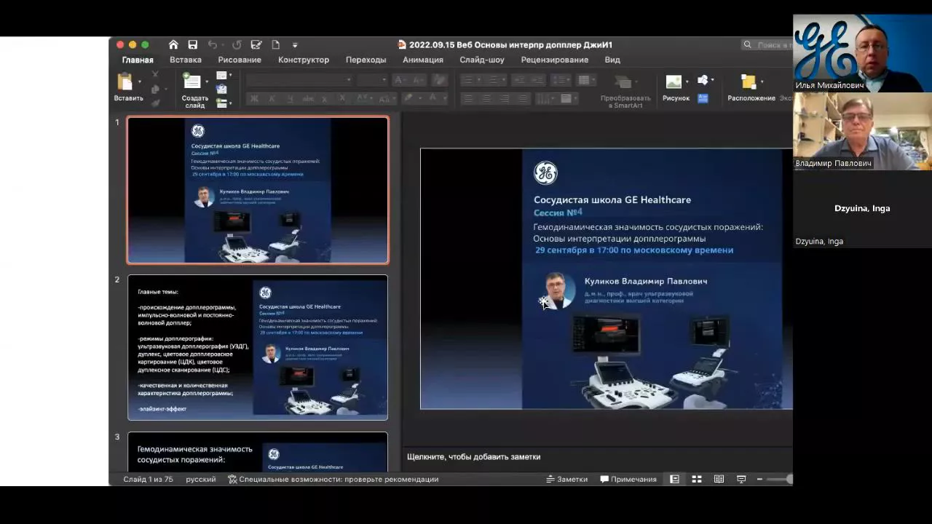Screen dimensions: 932x524
Task: Start slideshow from status bar icon
Action: click(741, 479)
